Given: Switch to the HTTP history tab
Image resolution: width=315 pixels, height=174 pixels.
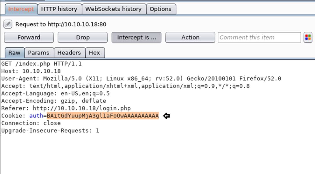Looking at the screenshot, I should [x=60, y=9].
